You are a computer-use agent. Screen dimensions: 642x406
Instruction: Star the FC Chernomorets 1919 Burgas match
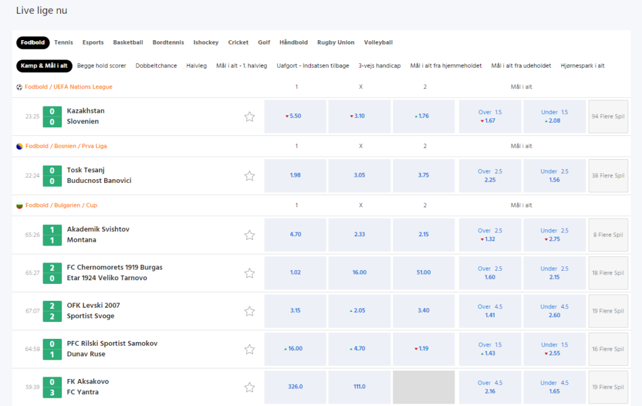[250, 273]
